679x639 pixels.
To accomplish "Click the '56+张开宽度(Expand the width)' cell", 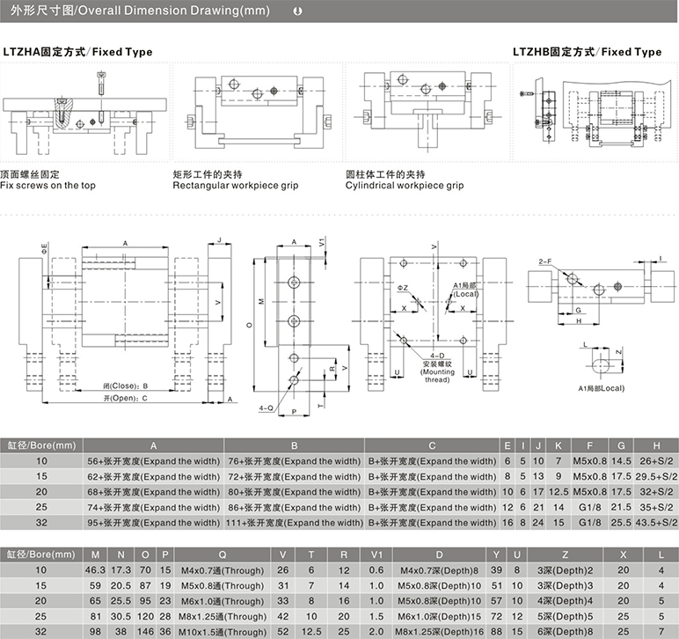I will click(154, 461).
